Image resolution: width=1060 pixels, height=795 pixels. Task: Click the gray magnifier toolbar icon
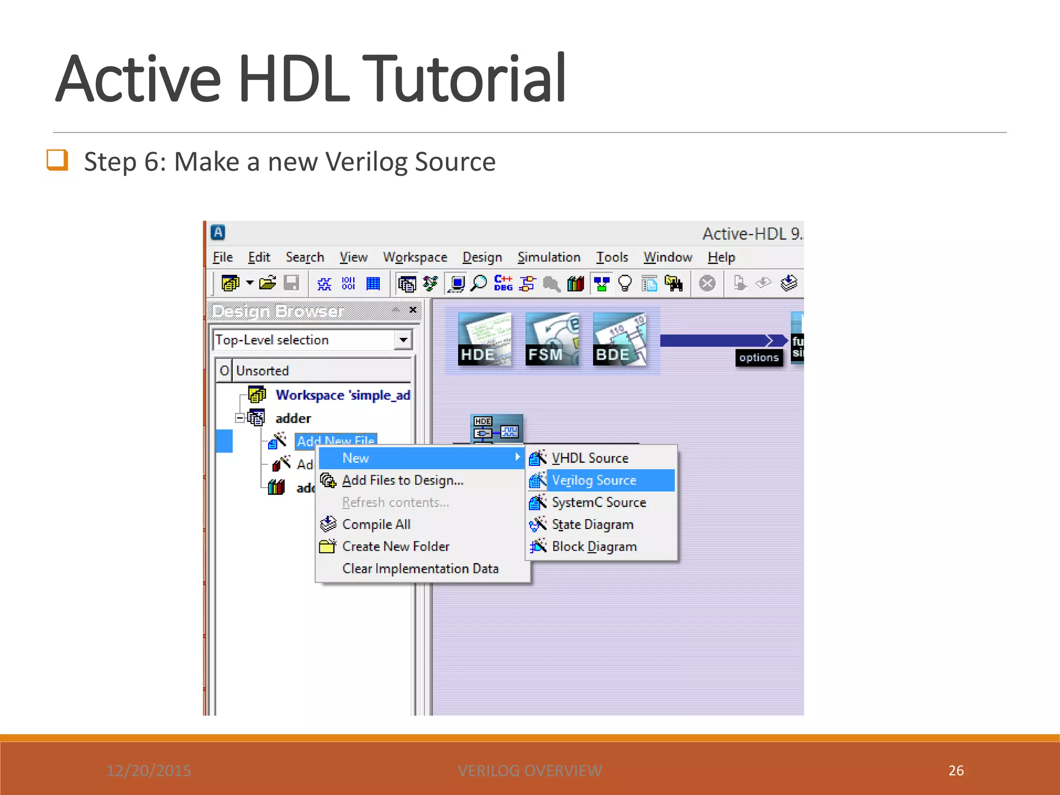tap(551, 284)
